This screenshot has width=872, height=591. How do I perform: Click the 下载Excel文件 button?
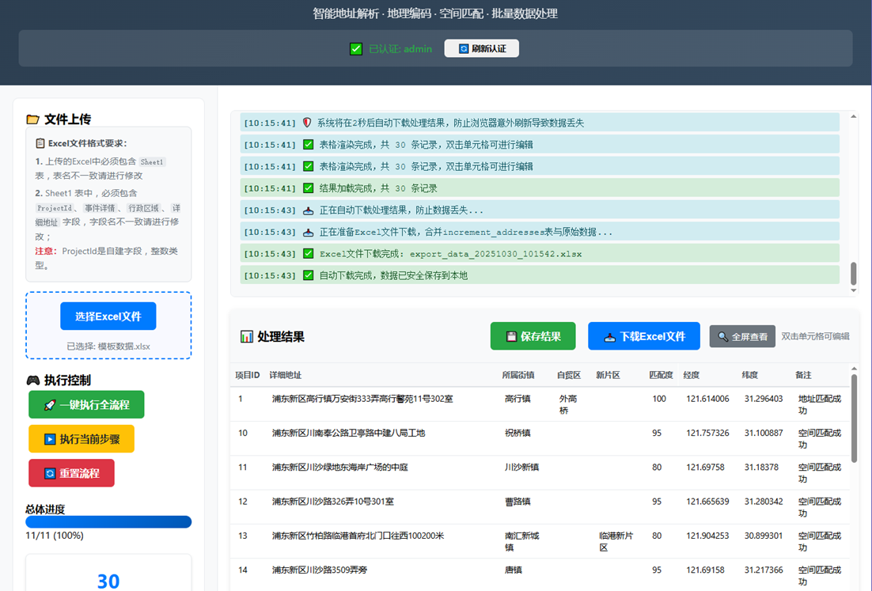[643, 336]
